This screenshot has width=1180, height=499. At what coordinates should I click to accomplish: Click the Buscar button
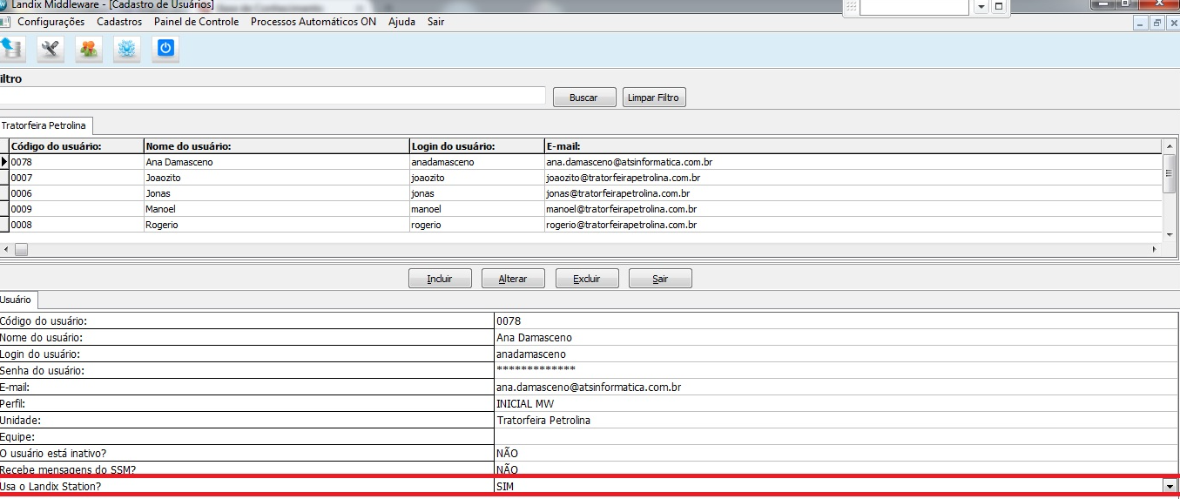coord(584,98)
